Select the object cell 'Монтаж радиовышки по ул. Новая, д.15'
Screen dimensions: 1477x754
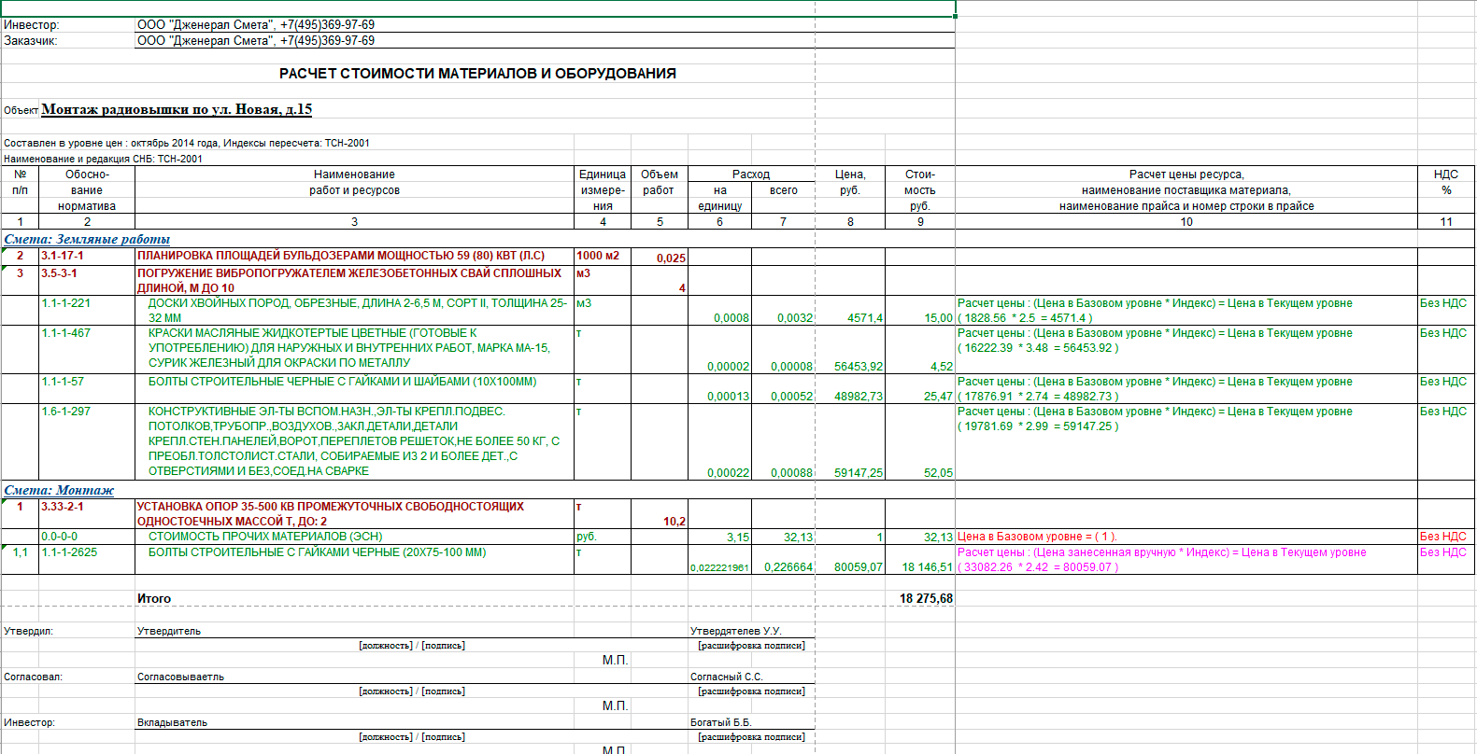177,109
